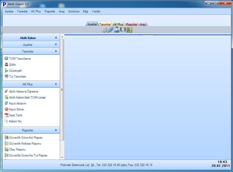Screen dimensions: 233x172
Task: Click the Akıllı Kalem'e Öğretme icon
Action: 6,91
